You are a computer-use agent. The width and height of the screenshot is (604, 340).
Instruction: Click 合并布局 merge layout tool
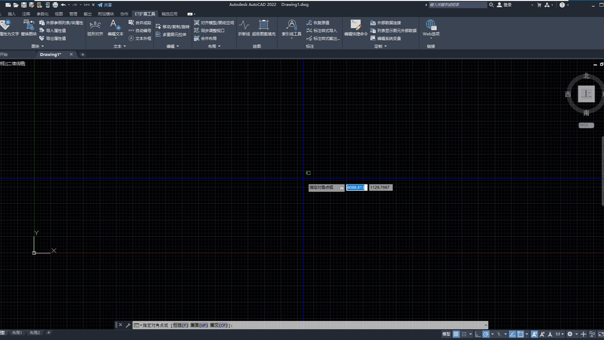[x=205, y=38]
